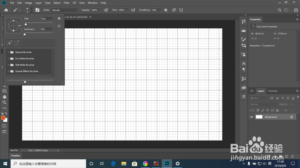300x168 pixels.
Task: Click the orange foreground color swatch
Action: pyautogui.click(x=3, y=118)
